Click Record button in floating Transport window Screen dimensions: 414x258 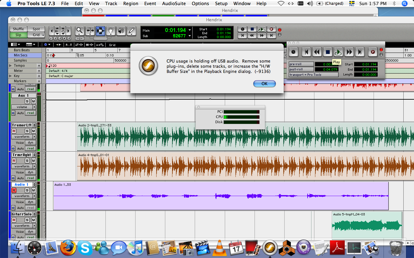pyautogui.click(x=373, y=52)
